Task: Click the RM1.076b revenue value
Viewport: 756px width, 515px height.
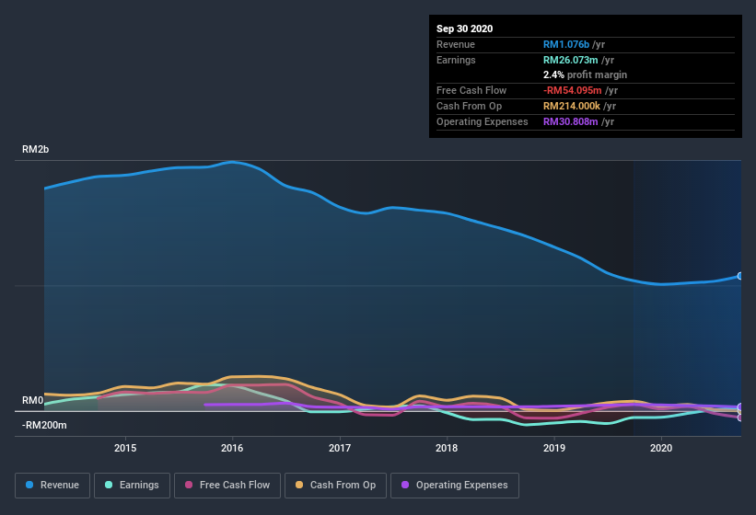Action: coord(566,44)
